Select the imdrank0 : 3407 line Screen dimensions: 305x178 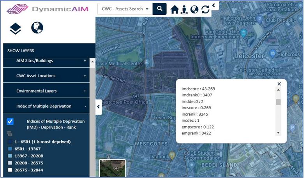(x=197, y=95)
